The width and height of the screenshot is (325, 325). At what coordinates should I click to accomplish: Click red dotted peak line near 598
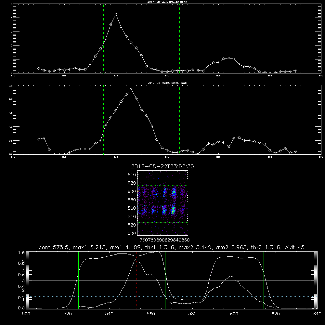(230, 280)
